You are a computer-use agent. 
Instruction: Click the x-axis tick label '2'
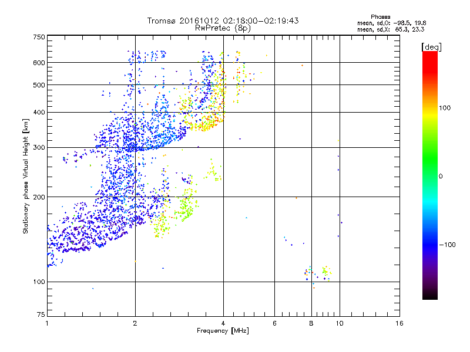[135, 323]
